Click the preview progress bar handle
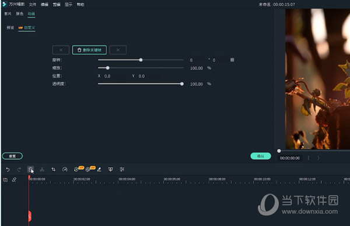The width and height of the screenshot is (350, 226). [279, 151]
